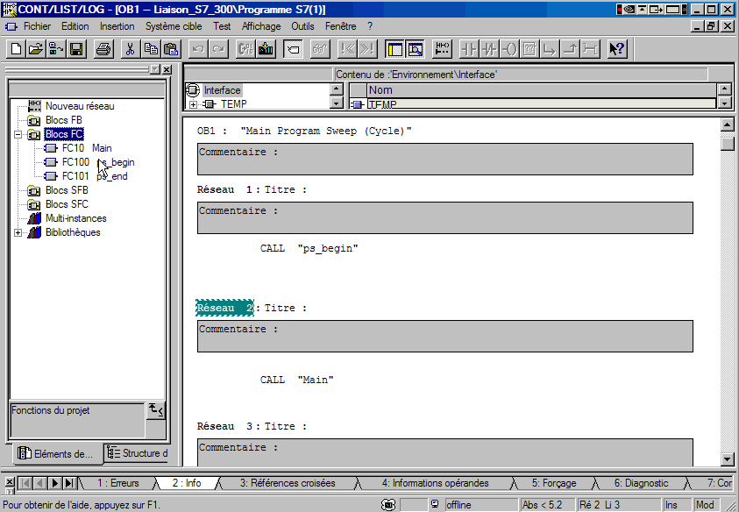Click the arrow button beside Fonctions du projet
Image resolution: width=739 pixels, height=512 pixels.
155,410
